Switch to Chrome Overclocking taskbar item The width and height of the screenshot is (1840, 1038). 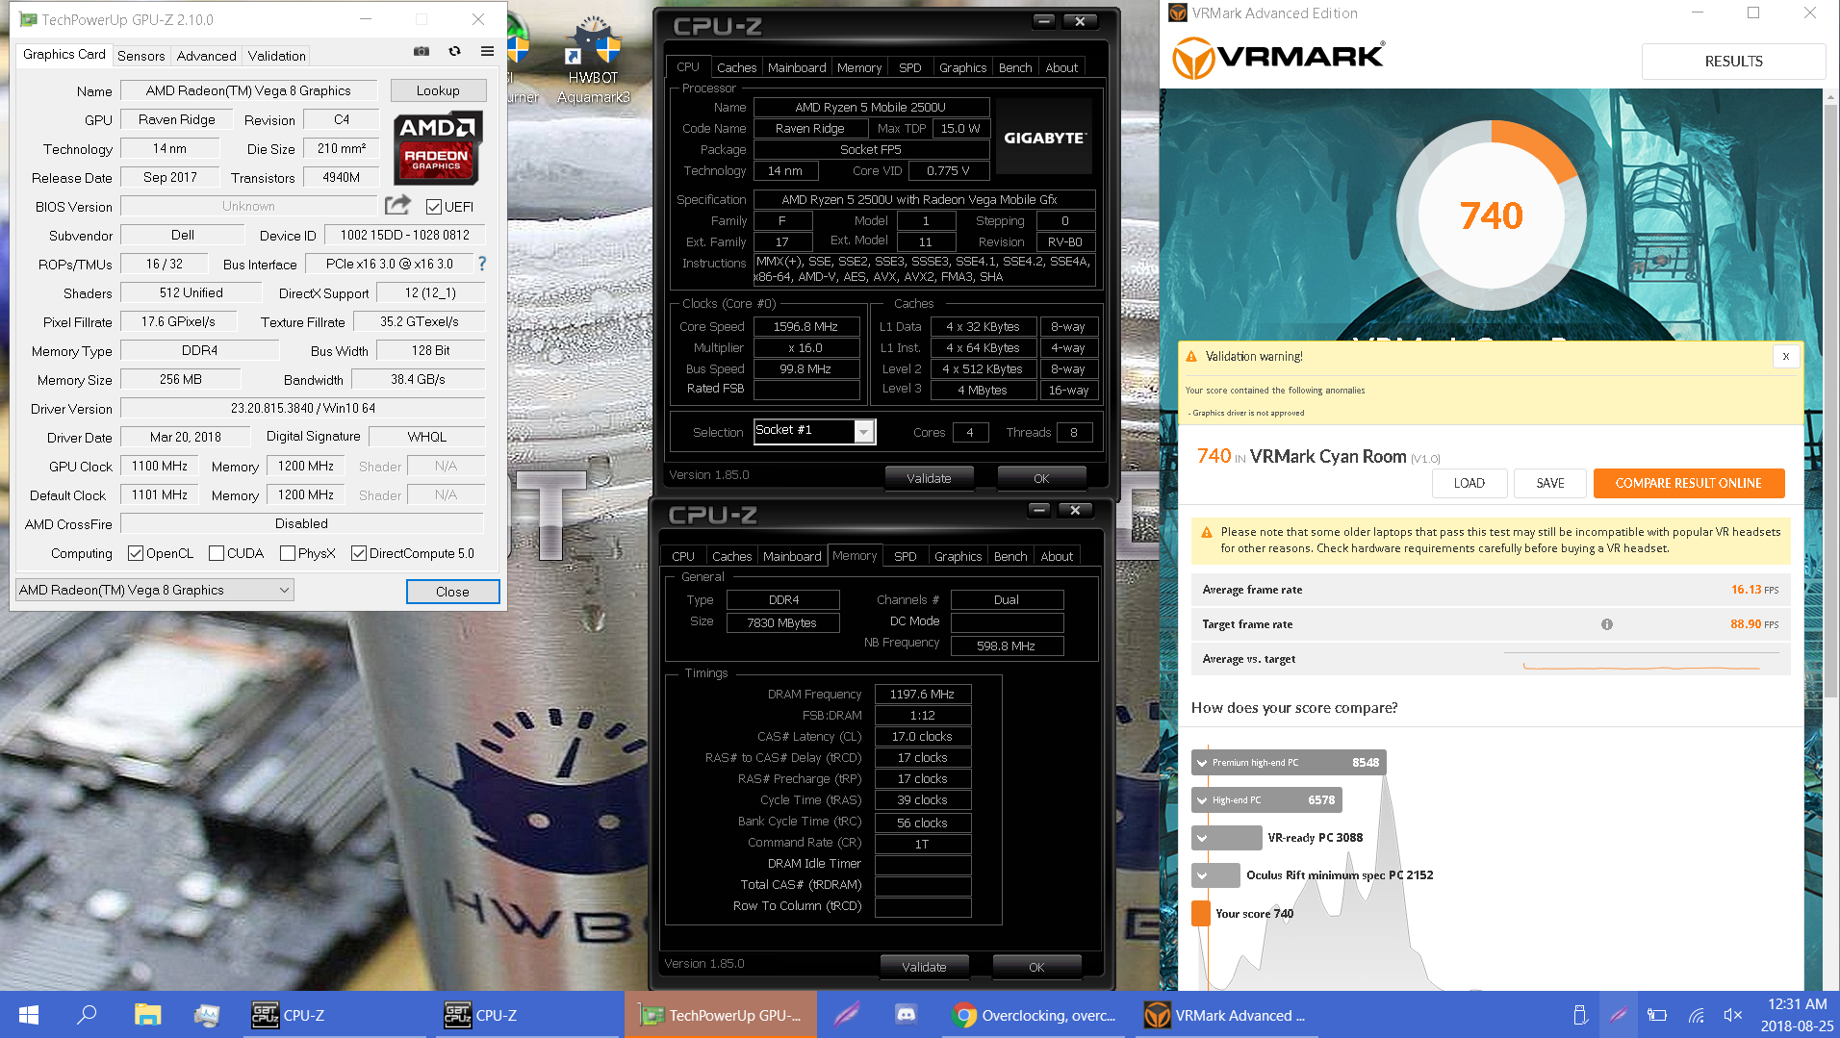coord(1035,1015)
